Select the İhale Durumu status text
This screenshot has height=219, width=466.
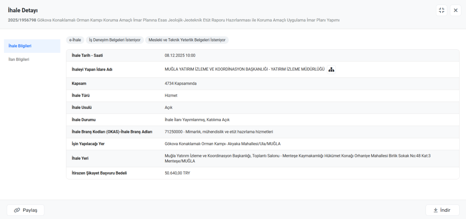click(x=197, y=120)
